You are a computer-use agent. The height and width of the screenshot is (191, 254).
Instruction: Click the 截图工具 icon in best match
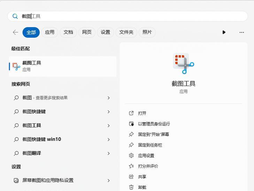point(16,67)
